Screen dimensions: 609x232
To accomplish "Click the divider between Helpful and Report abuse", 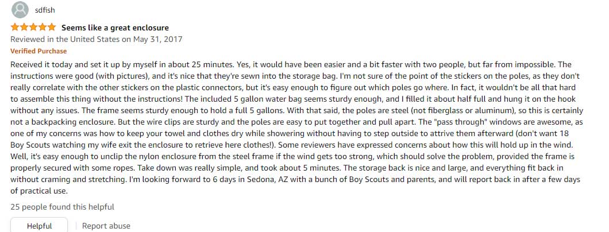I will click(76, 226).
